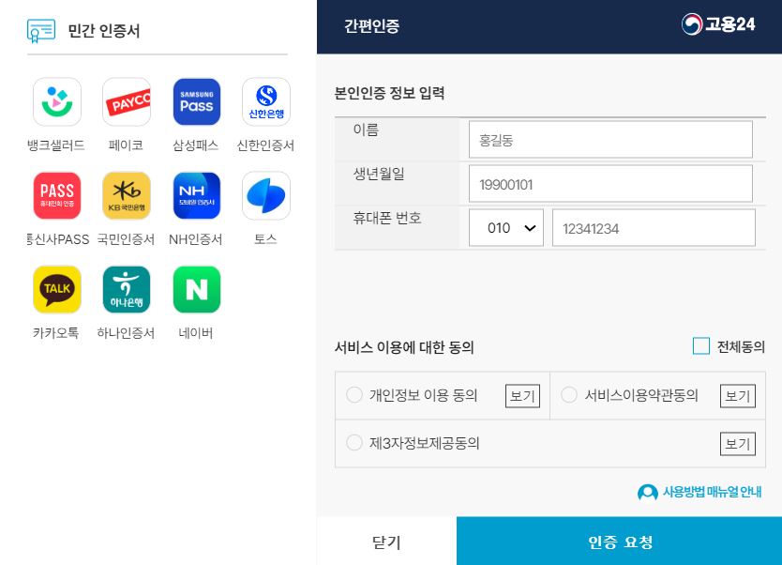Select the Banksalad (뱅크샐러드) certificate icon
Image resolution: width=782 pixels, height=565 pixels.
(57, 101)
